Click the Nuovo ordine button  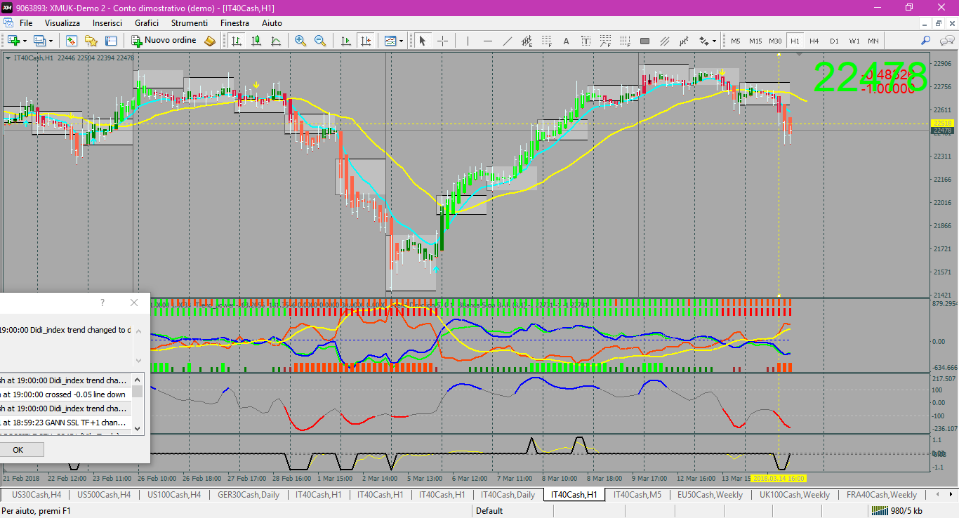pos(163,41)
